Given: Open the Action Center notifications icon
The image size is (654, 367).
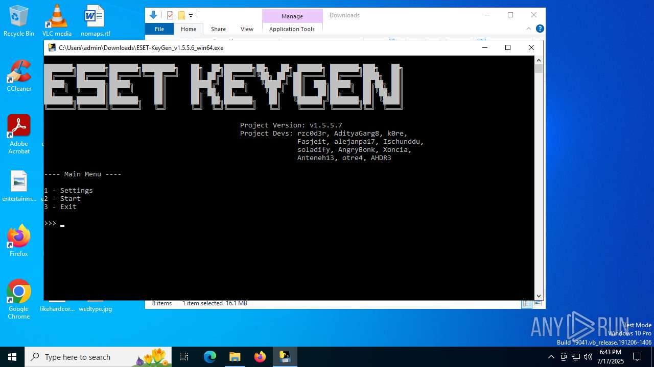Looking at the screenshot, I should (637, 357).
